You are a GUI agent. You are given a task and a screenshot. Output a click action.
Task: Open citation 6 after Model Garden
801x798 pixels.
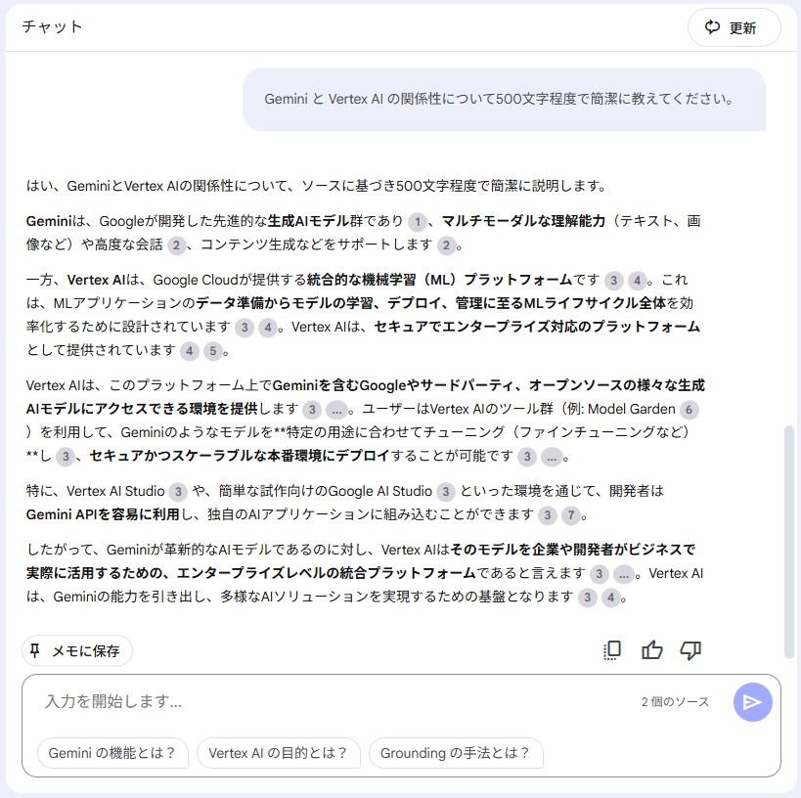(690, 410)
